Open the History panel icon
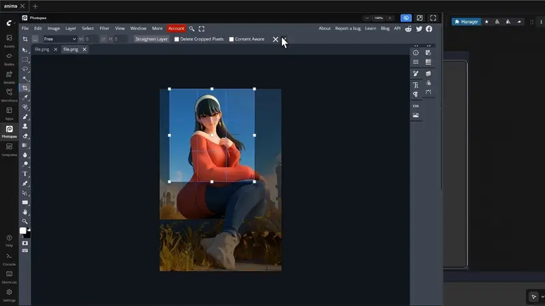545x306 pixels. [x=429, y=53]
